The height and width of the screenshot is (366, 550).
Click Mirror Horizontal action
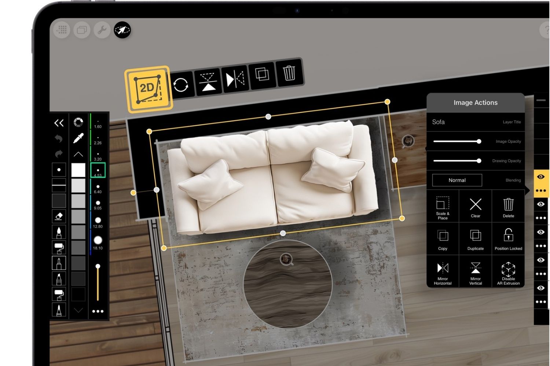[443, 272]
